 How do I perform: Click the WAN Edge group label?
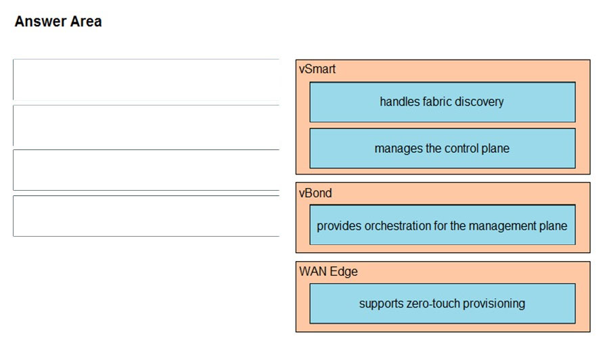point(328,271)
